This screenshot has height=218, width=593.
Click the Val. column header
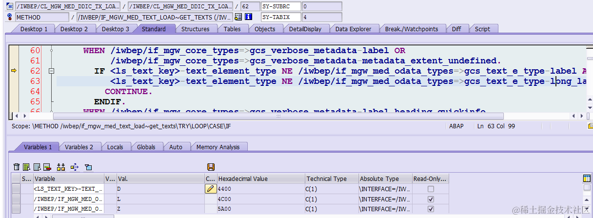pos(160,178)
